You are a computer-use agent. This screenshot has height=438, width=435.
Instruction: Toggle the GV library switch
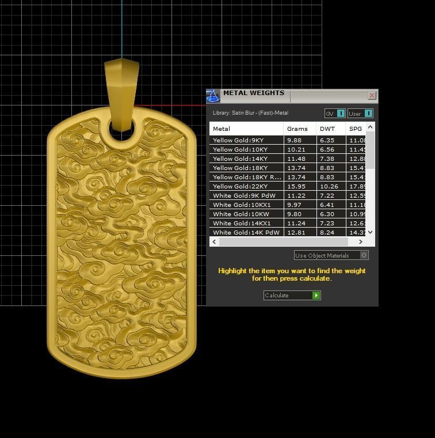click(335, 114)
